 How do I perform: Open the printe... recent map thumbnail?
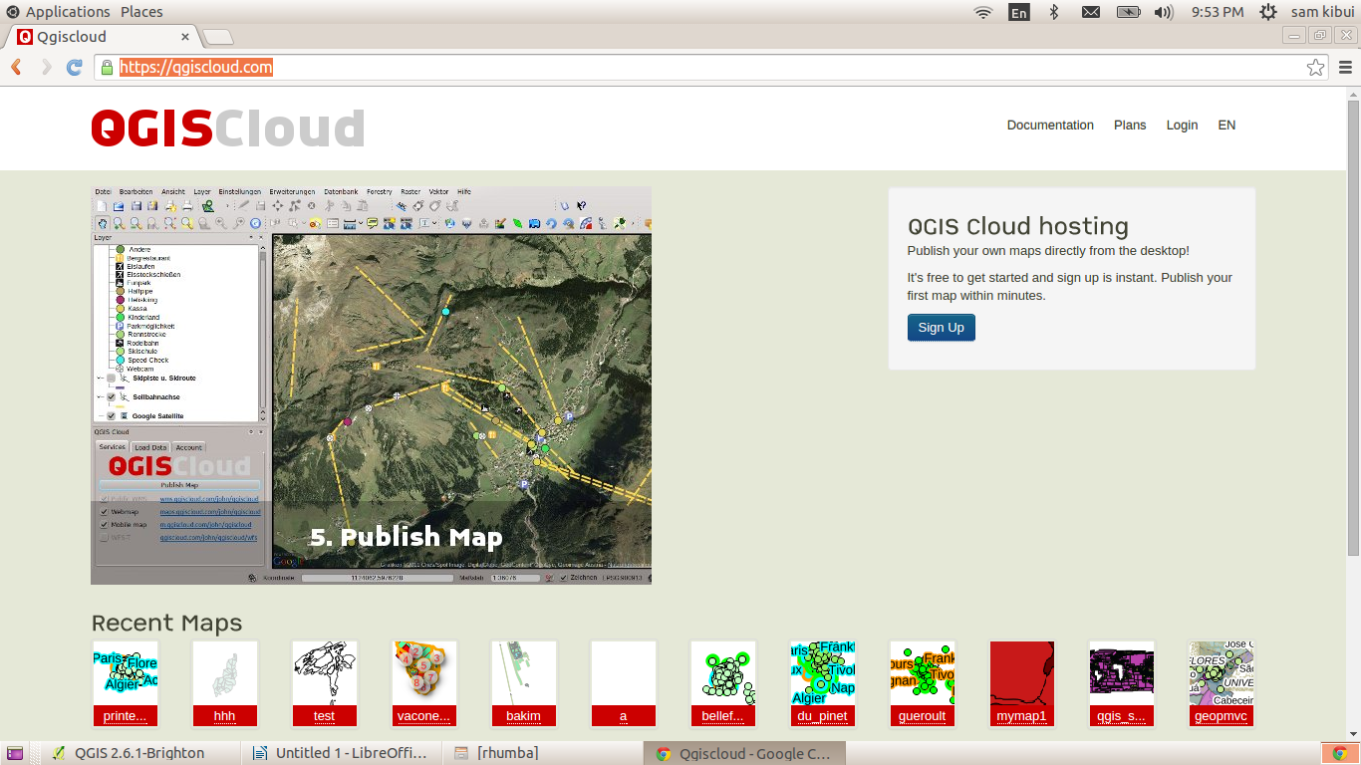pos(126,683)
